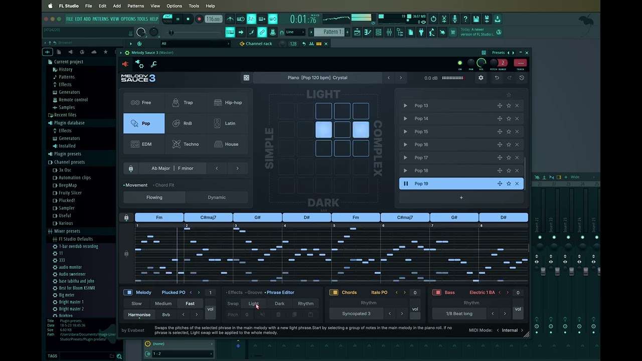Image resolution: width=642 pixels, height=361 pixels.
Task: Toggle the 8vb octave-down option
Action: point(166,314)
